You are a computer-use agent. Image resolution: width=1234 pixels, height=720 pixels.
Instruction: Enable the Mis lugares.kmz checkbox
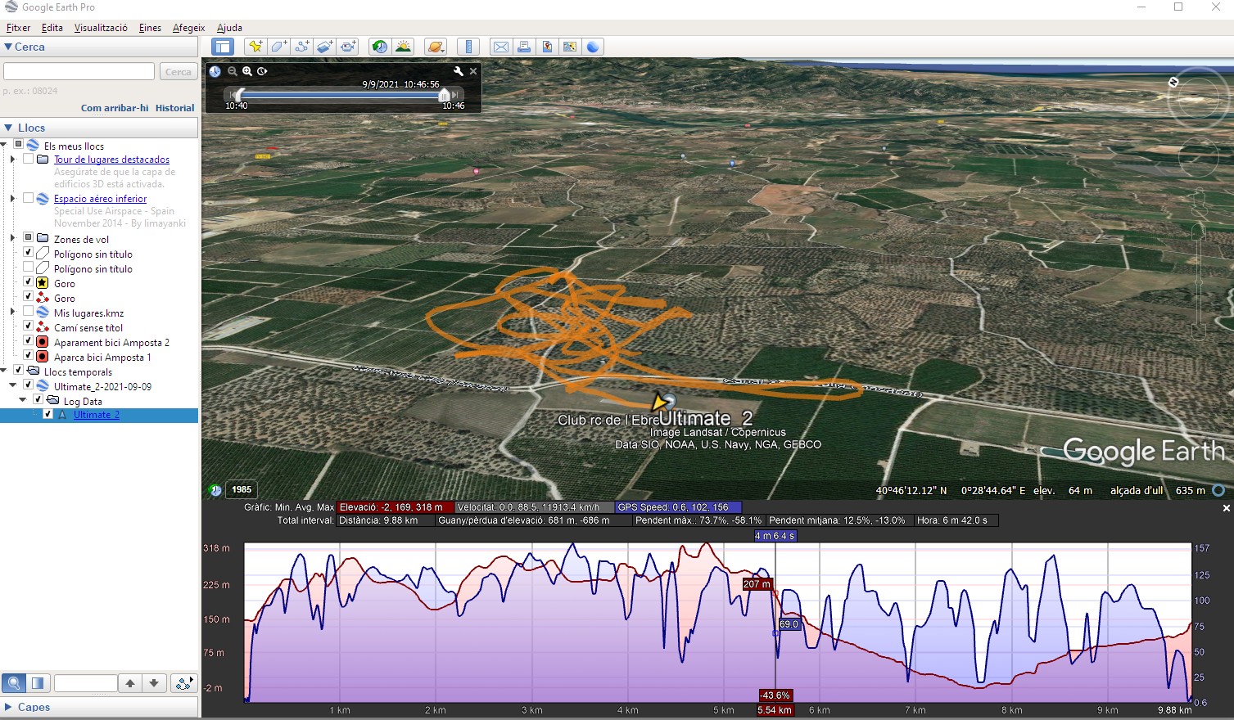(x=29, y=312)
